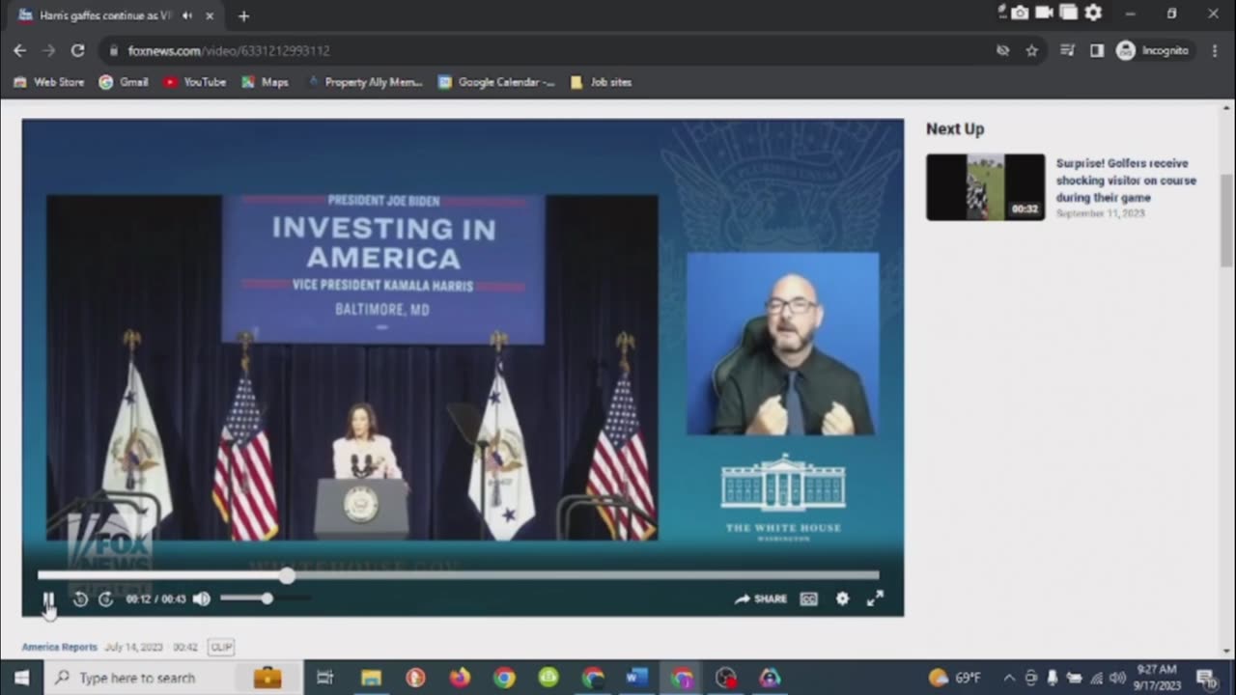Enter fullscreen mode on the video

(875, 599)
